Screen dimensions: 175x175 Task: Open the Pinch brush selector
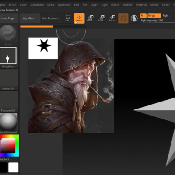click(x=8, y=35)
